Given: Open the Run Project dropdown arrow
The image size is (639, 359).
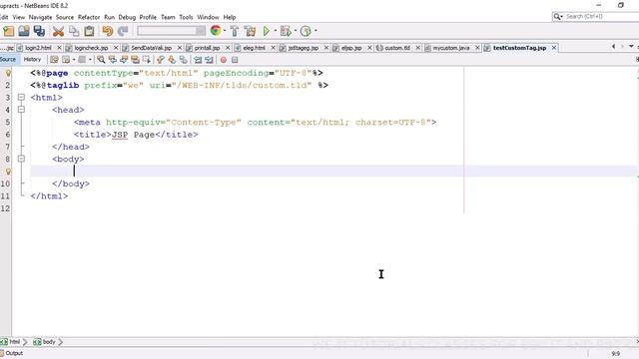Looking at the screenshot, I should (x=276, y=31).
